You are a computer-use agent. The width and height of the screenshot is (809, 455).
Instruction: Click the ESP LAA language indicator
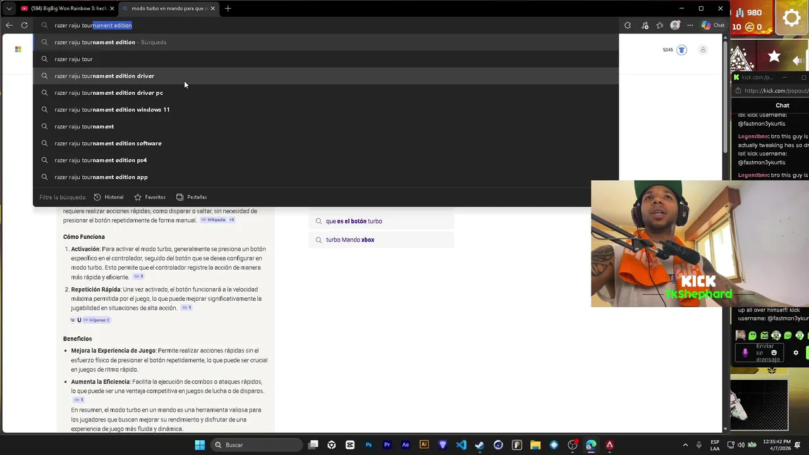tap(715, 445)
